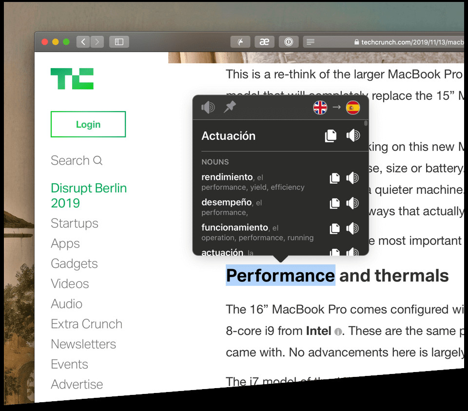Listen to Actuación pronunciation
468x411 pixels.
click(x=353, y=135)
